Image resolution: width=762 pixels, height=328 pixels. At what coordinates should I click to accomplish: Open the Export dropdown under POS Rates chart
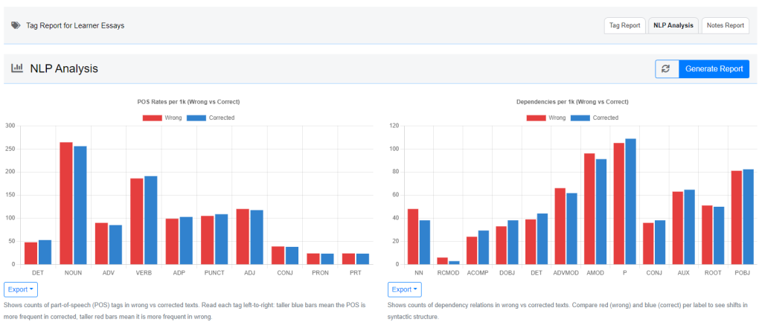click(x=20, y=289)
